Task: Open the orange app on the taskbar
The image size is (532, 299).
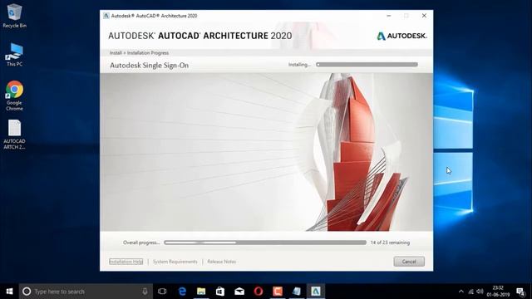Action: click(x=278, y=292)
